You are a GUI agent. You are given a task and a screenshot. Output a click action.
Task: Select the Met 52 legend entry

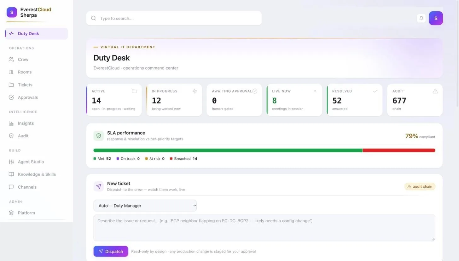coord(102,159)
